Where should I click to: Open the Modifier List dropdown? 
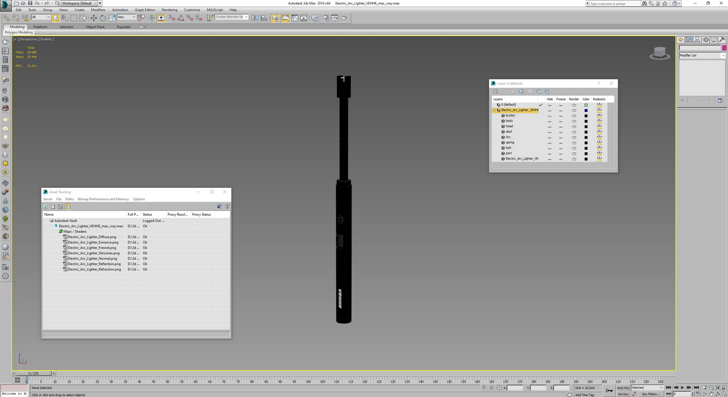click(x=702, y=55)
